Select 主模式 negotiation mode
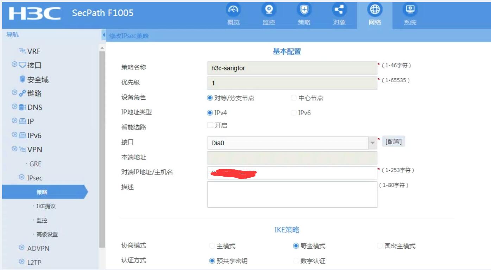Viewport: 491px width, 270px height. coord(212,246)
